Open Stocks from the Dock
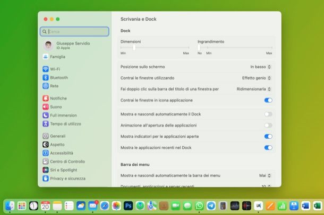The height and width of the screenshot is (215, 324). 235,205
